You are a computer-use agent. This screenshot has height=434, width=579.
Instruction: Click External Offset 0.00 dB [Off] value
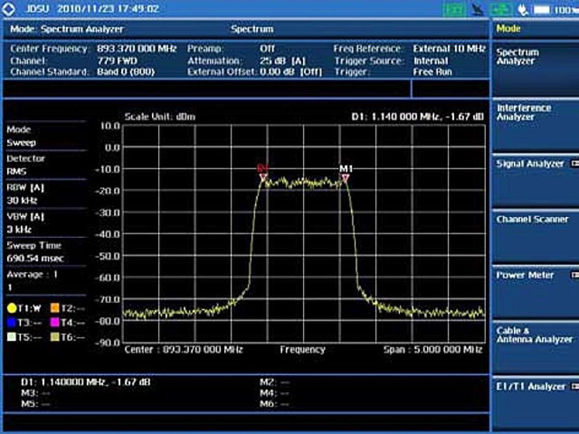tap(290, 72)
